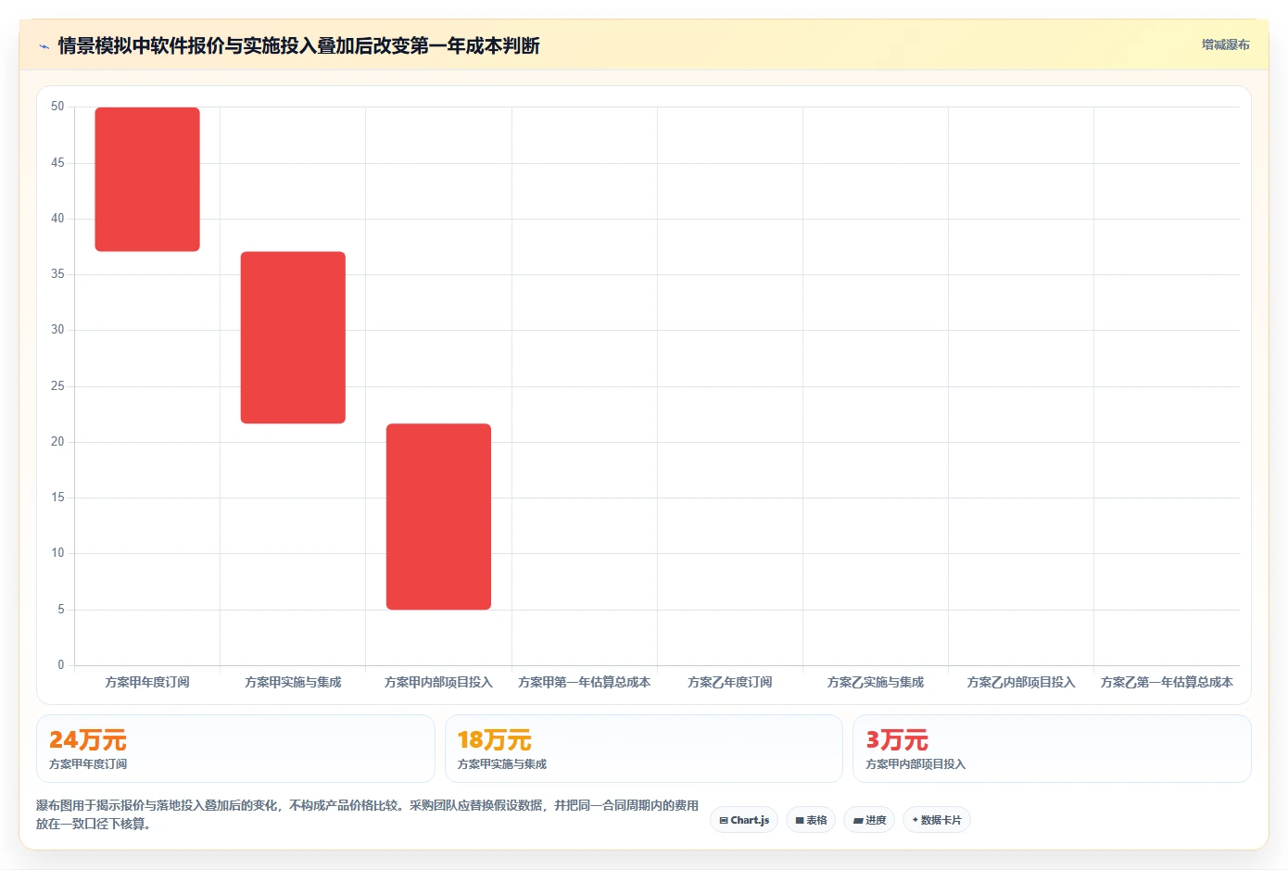
Task: Click the 进度 chip
Action: coord(869,820)
